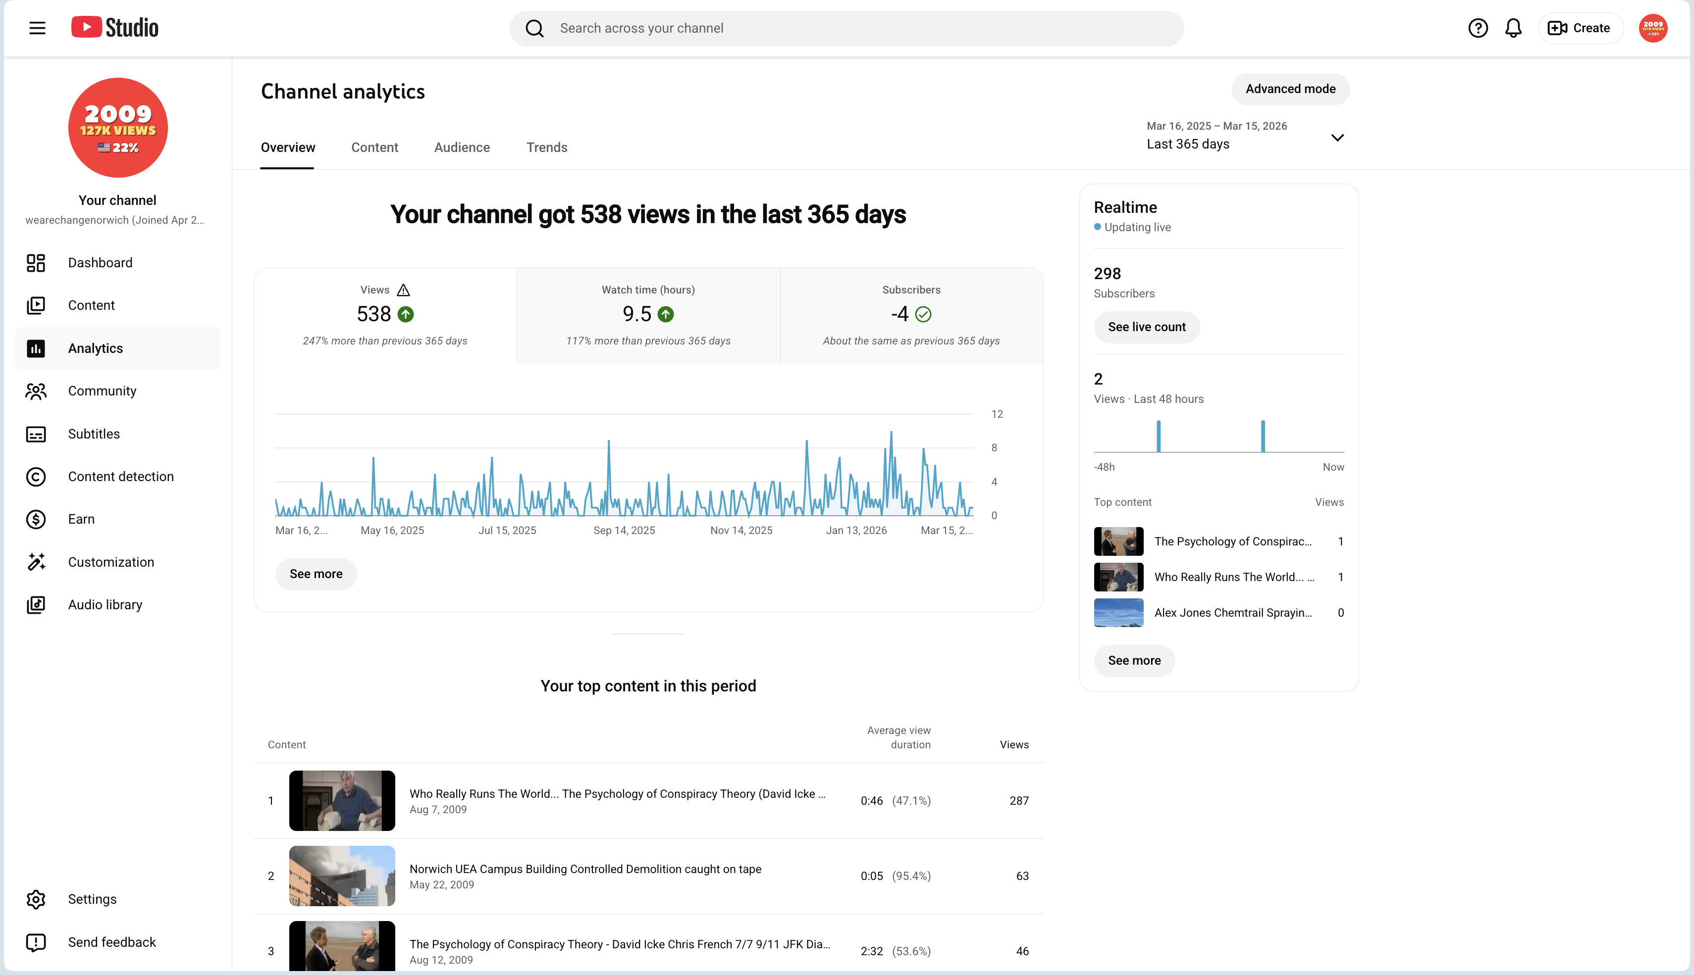Image resolution: width=1694 pixels, height=975 pixels.
Task: Switch to the Audience tab
Action: click(x=462, y=147)
